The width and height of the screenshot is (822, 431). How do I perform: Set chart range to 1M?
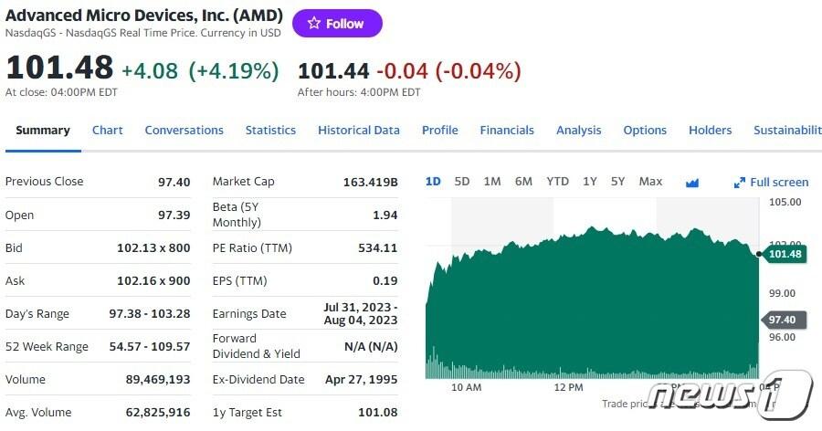coord(492,182)
